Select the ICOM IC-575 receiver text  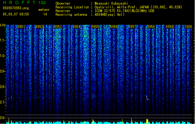(124, 11)
